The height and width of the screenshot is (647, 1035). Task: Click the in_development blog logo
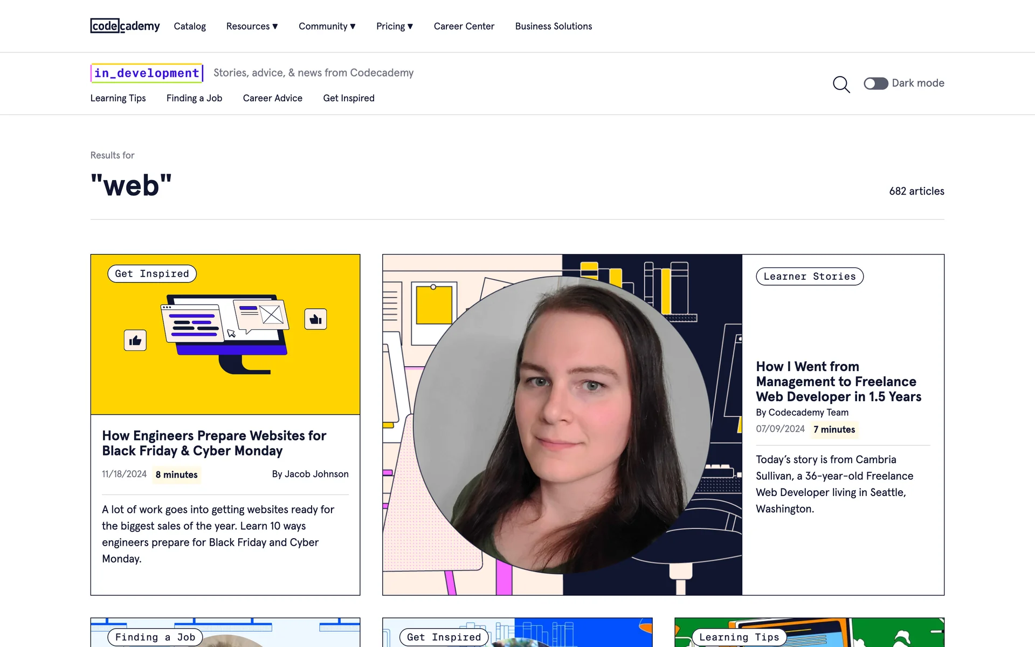147,73
